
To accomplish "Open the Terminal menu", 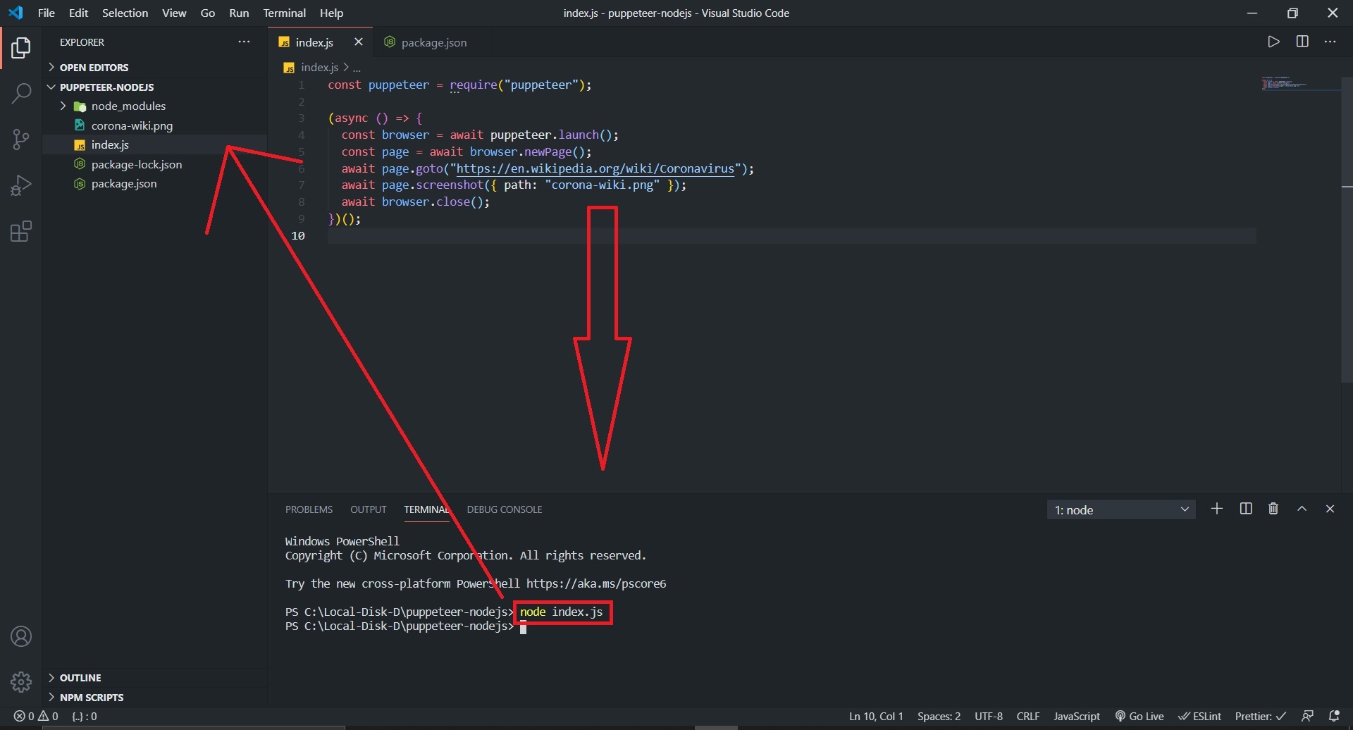I will 285,13.
